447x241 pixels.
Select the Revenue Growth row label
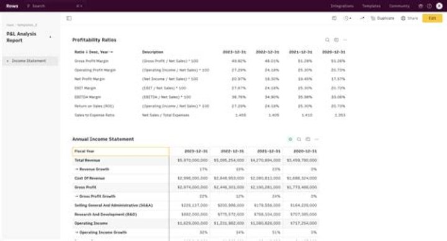pyautogui.click(x=92, y=169)
